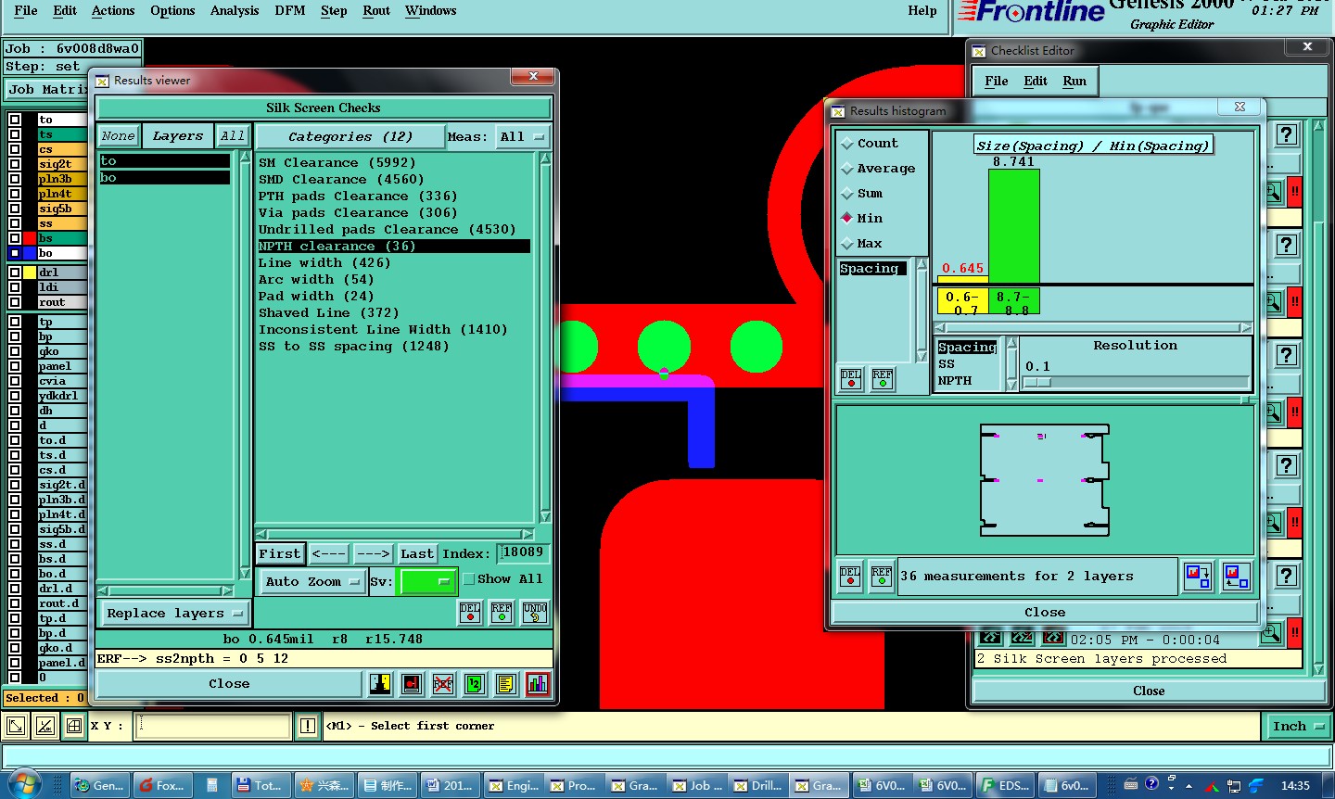Toggle checkbox of 'bs' layer in layer list
This screenshot has width=1335, height=799.
(x=15, y=238)
